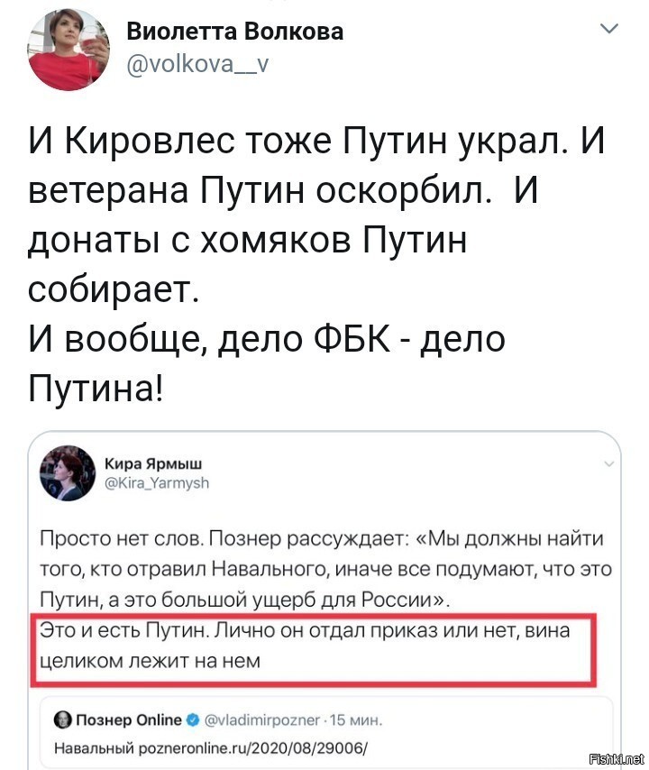Open the @volkova__v handle
This screenshot has height=770, width=649.
(x=197, y=64)
